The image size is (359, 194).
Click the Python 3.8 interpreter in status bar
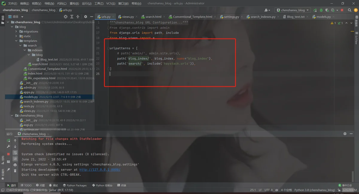[x=315, y=190]
